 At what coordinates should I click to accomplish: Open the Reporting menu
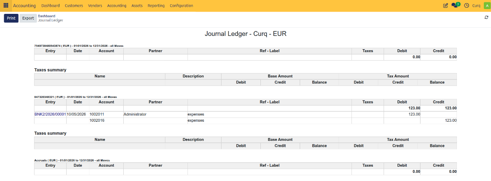156,6
